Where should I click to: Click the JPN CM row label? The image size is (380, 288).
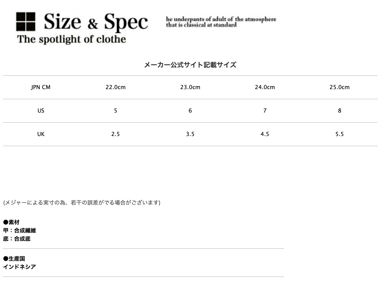pos(41,87)
